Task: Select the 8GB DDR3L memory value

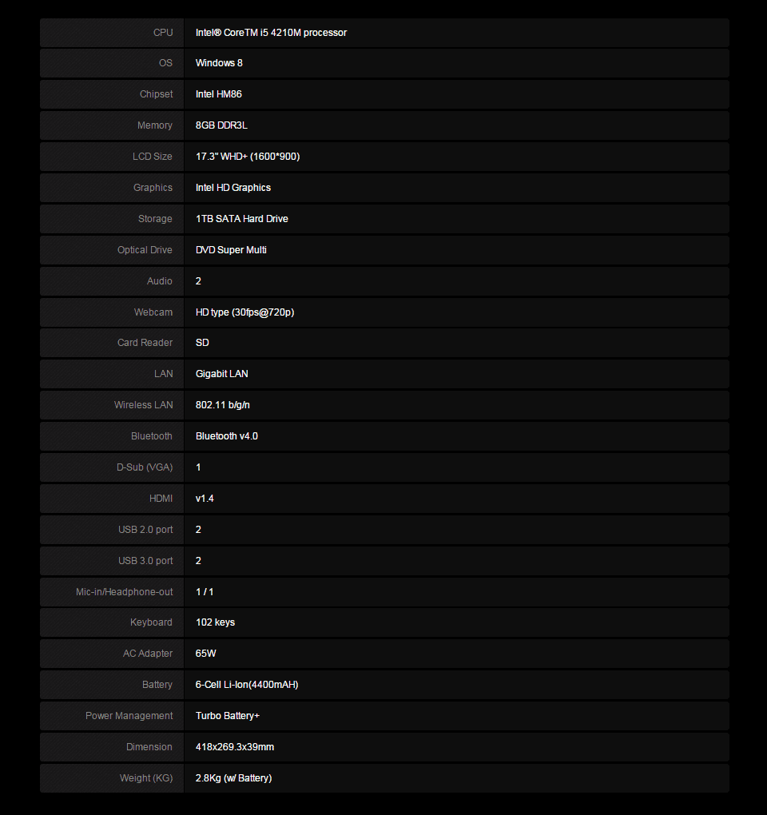Action: [x=221, y=125]
